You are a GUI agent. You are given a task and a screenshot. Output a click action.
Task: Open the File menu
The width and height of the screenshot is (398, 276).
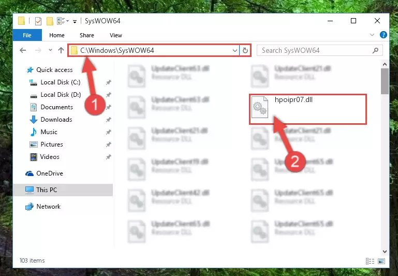27,35
